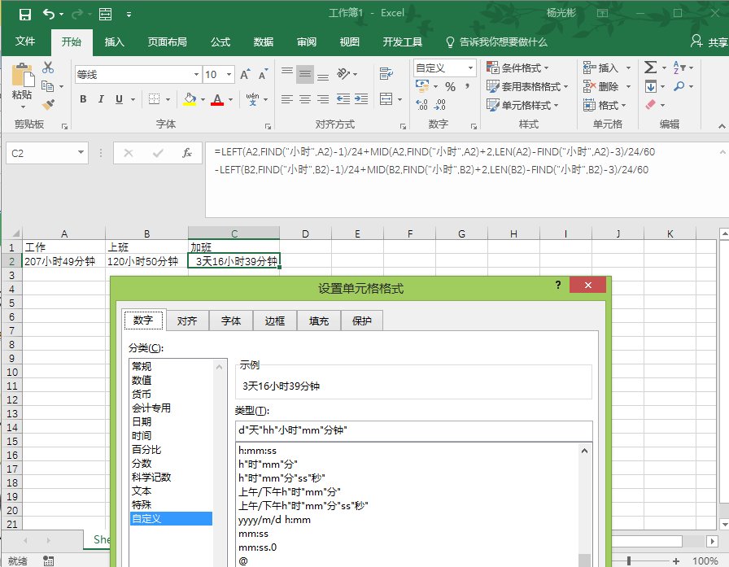
Task: Toggle bold formatting
Action: coord(82,98)
